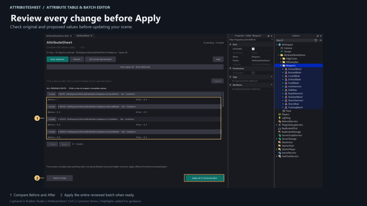Close the AttributeSheet tab

[92, 36]
